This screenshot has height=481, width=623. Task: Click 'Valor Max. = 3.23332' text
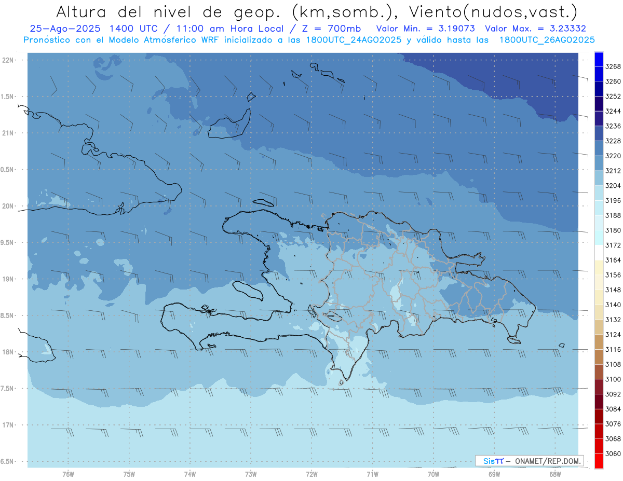[x=535, y=29]
